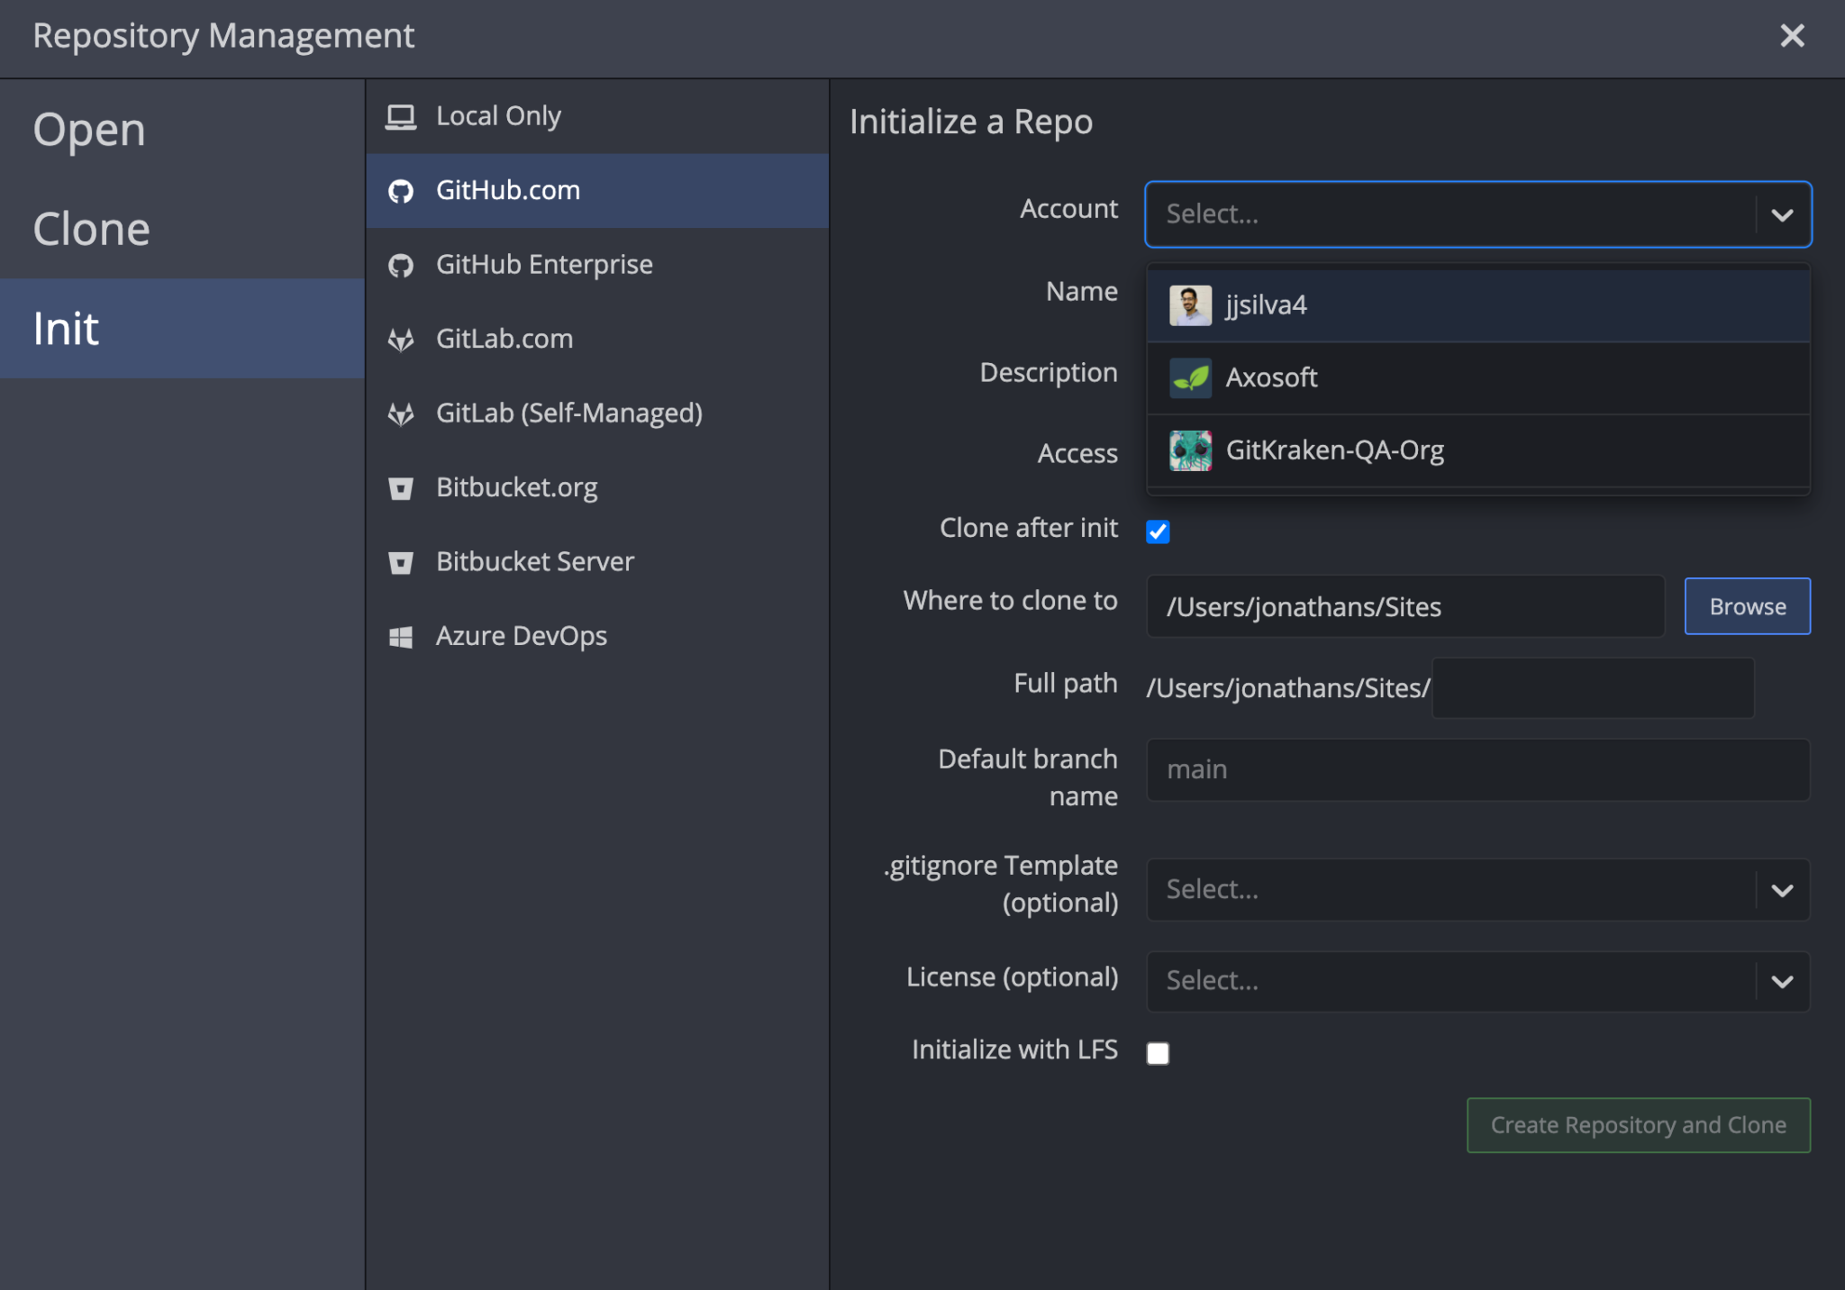Go to the Open tab
This screenshot has height=1290, width=1845.
pyautogui.click(x=88, y=129)
